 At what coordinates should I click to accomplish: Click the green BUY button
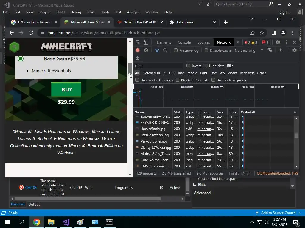(66, 90)
